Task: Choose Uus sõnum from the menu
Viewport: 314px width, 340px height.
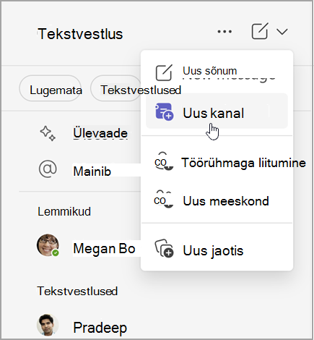Action: 217,72
